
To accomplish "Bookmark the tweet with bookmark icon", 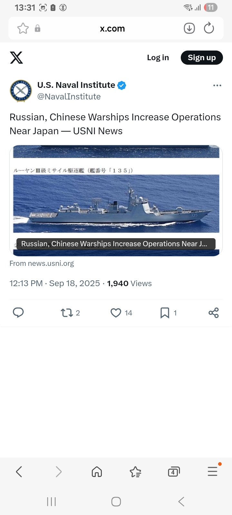I will click(165, 313).
